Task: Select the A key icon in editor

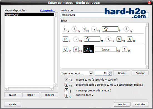Action: point(130,39)
